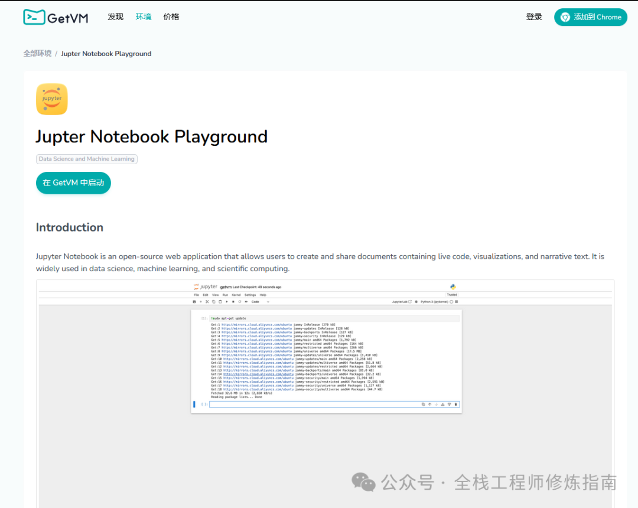Click the icon right of the kernel status circle

pos(457,302)
